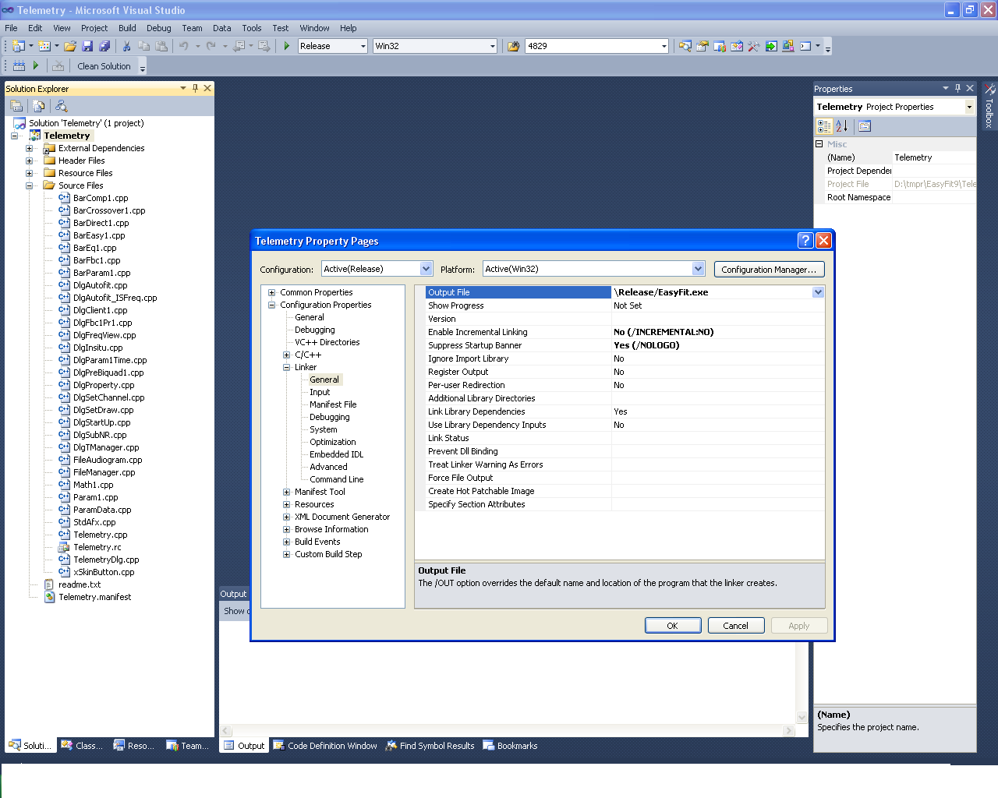Click the Start Without Debugging arrow in Build toolbar
This screenshot has height=798, width=998.
point(36,66)
